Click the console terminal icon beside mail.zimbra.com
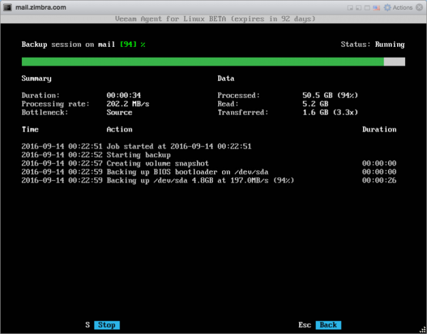 7,7
